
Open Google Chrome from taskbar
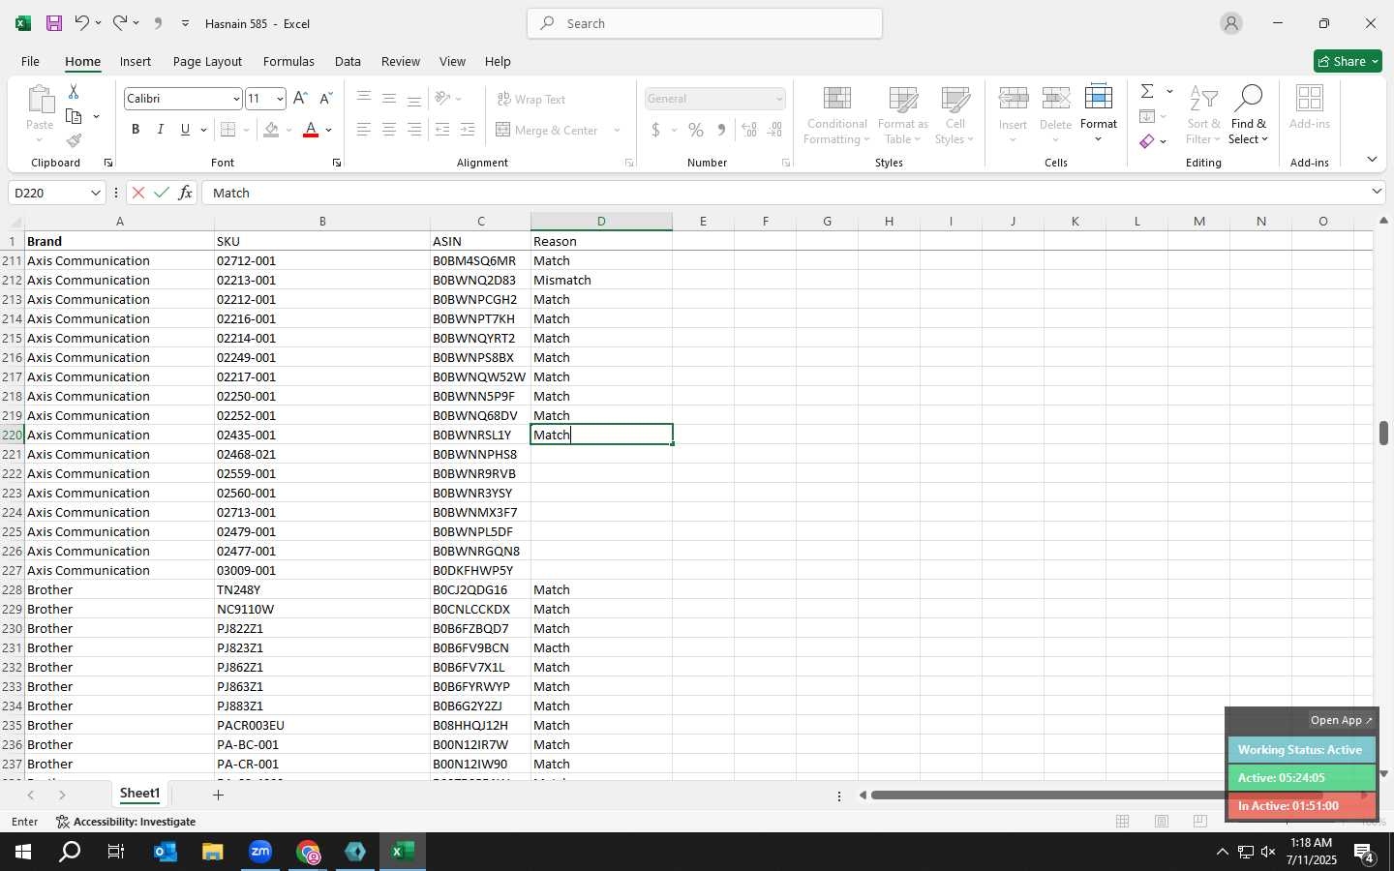coord(309,853)
